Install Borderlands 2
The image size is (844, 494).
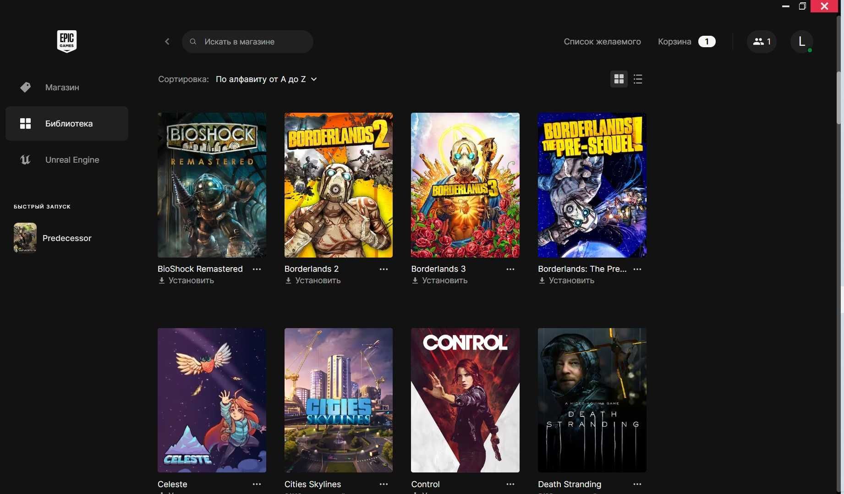(313, 280)
